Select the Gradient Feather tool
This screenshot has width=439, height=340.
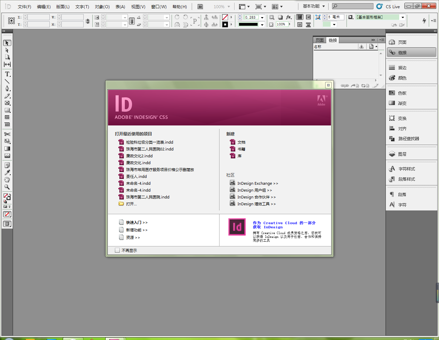[x=7, y=156]
